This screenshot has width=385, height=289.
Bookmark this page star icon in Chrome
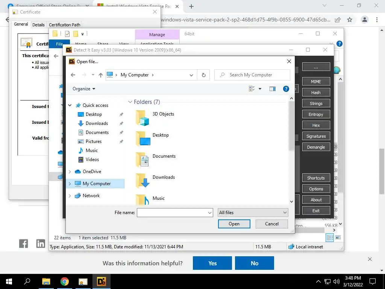point(350,20)
